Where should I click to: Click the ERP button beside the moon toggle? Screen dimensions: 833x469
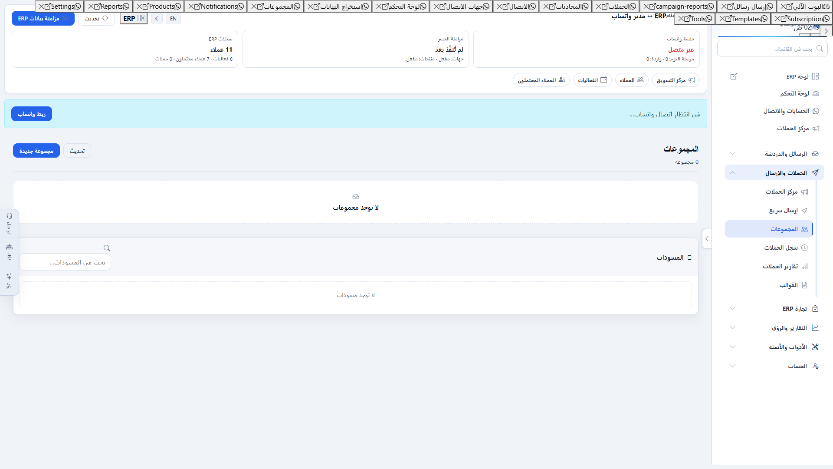point(134,19)
